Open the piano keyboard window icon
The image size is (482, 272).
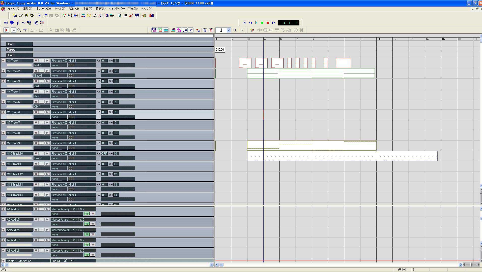pyautogui.click(x=125, y=16)
